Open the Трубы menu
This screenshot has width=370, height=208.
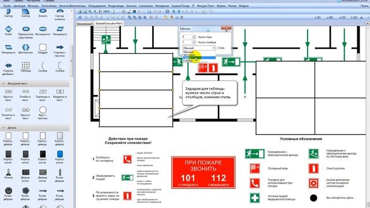tap(7, 6)
